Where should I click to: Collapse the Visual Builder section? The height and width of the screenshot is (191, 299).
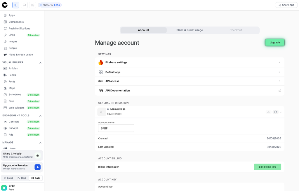[x=40, y=63]
